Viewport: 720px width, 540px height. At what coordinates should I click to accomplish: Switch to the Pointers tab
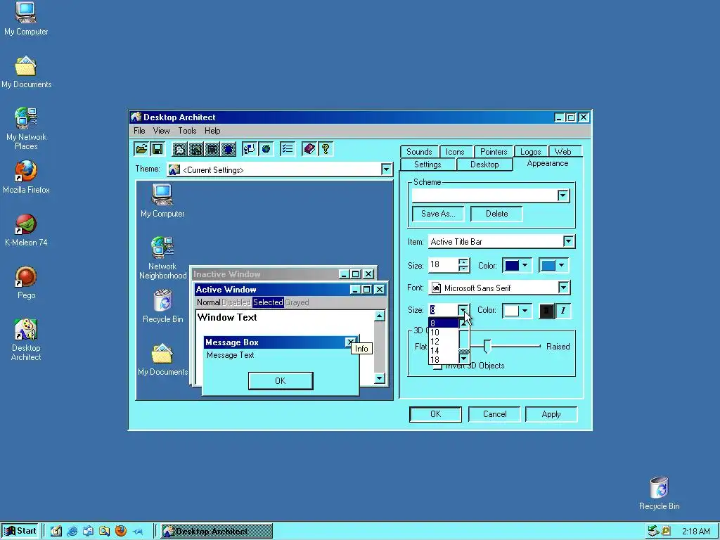pos(494,152)
